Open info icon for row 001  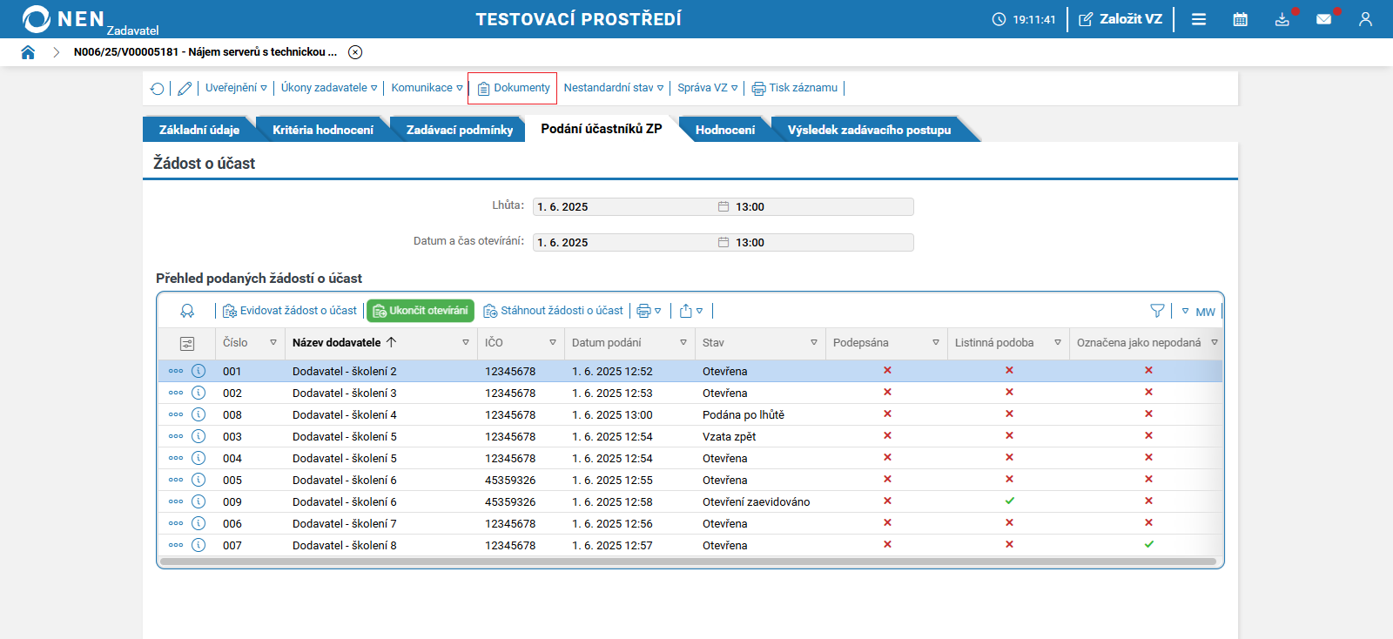[199, 371]
